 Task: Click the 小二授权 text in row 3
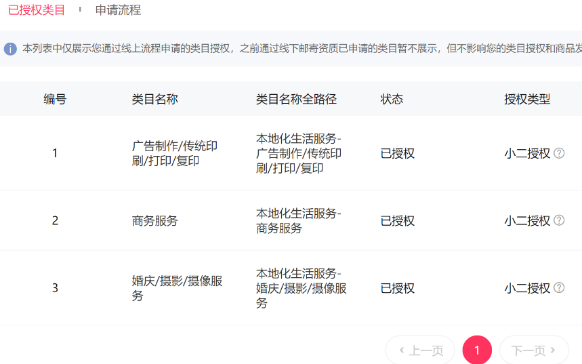(527, 288)
